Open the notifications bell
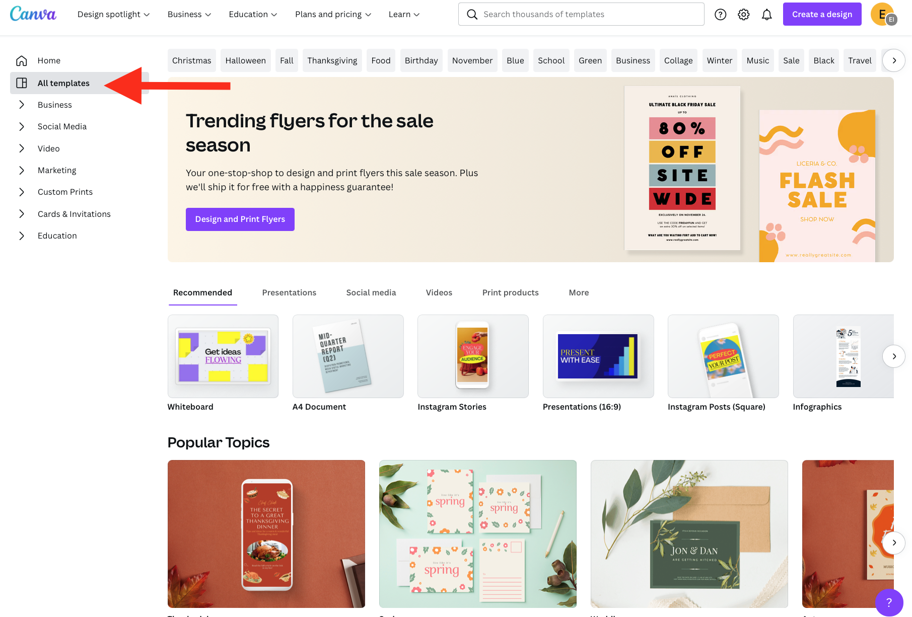The height and width of the screenshot is (617, 912). pyautogui.click(x=767, y=15)
